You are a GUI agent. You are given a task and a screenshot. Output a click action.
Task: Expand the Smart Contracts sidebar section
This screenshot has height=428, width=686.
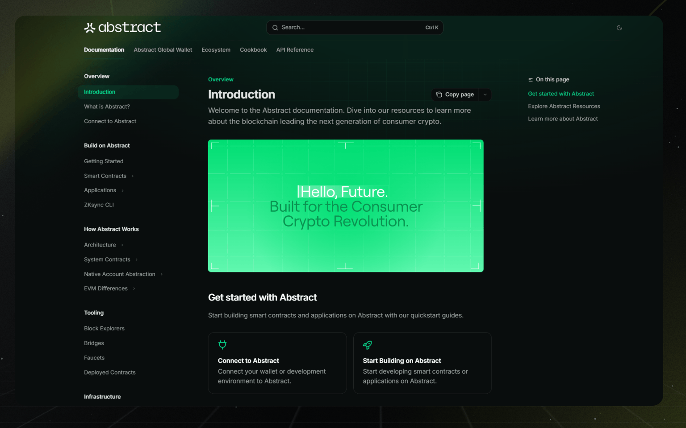point(133,176)
